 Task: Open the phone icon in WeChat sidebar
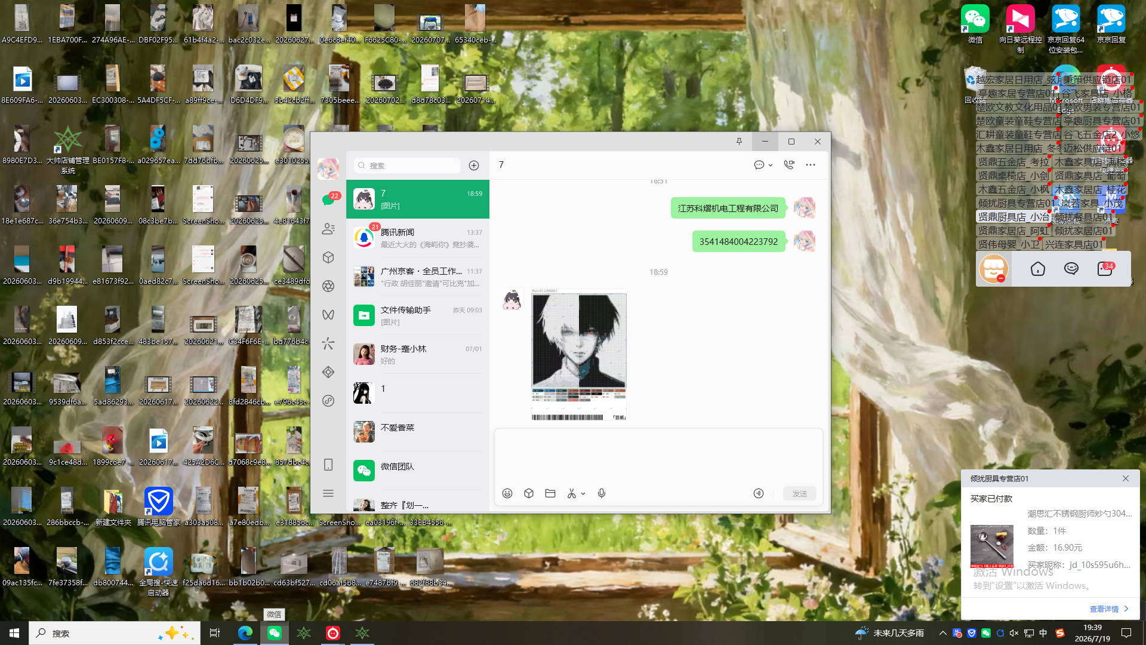(328, 465)
